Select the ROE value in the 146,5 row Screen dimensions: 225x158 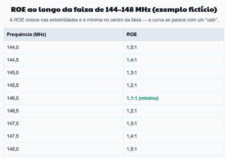pos(132,111)
